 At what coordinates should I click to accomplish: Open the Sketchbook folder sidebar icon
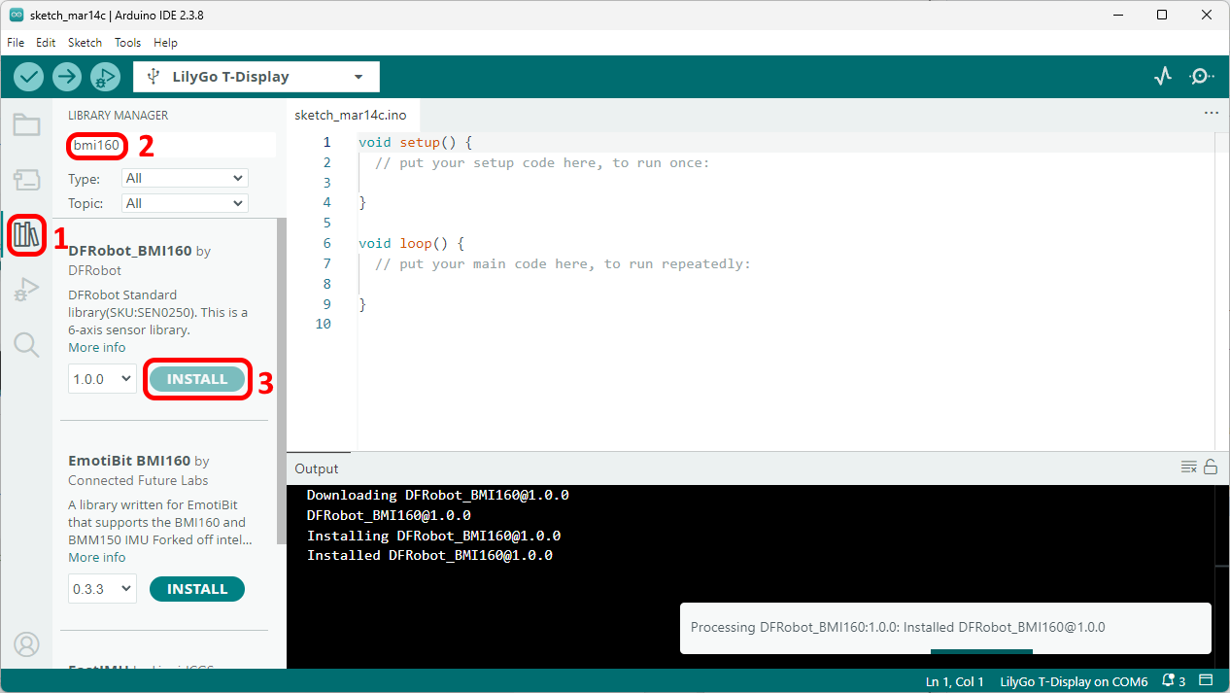coord(26,124)
